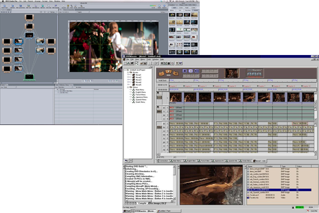319x213 pixels.
Task: Click the Chapter 5 marker on DVDMaestro timeline
Action: pos(232,86)
